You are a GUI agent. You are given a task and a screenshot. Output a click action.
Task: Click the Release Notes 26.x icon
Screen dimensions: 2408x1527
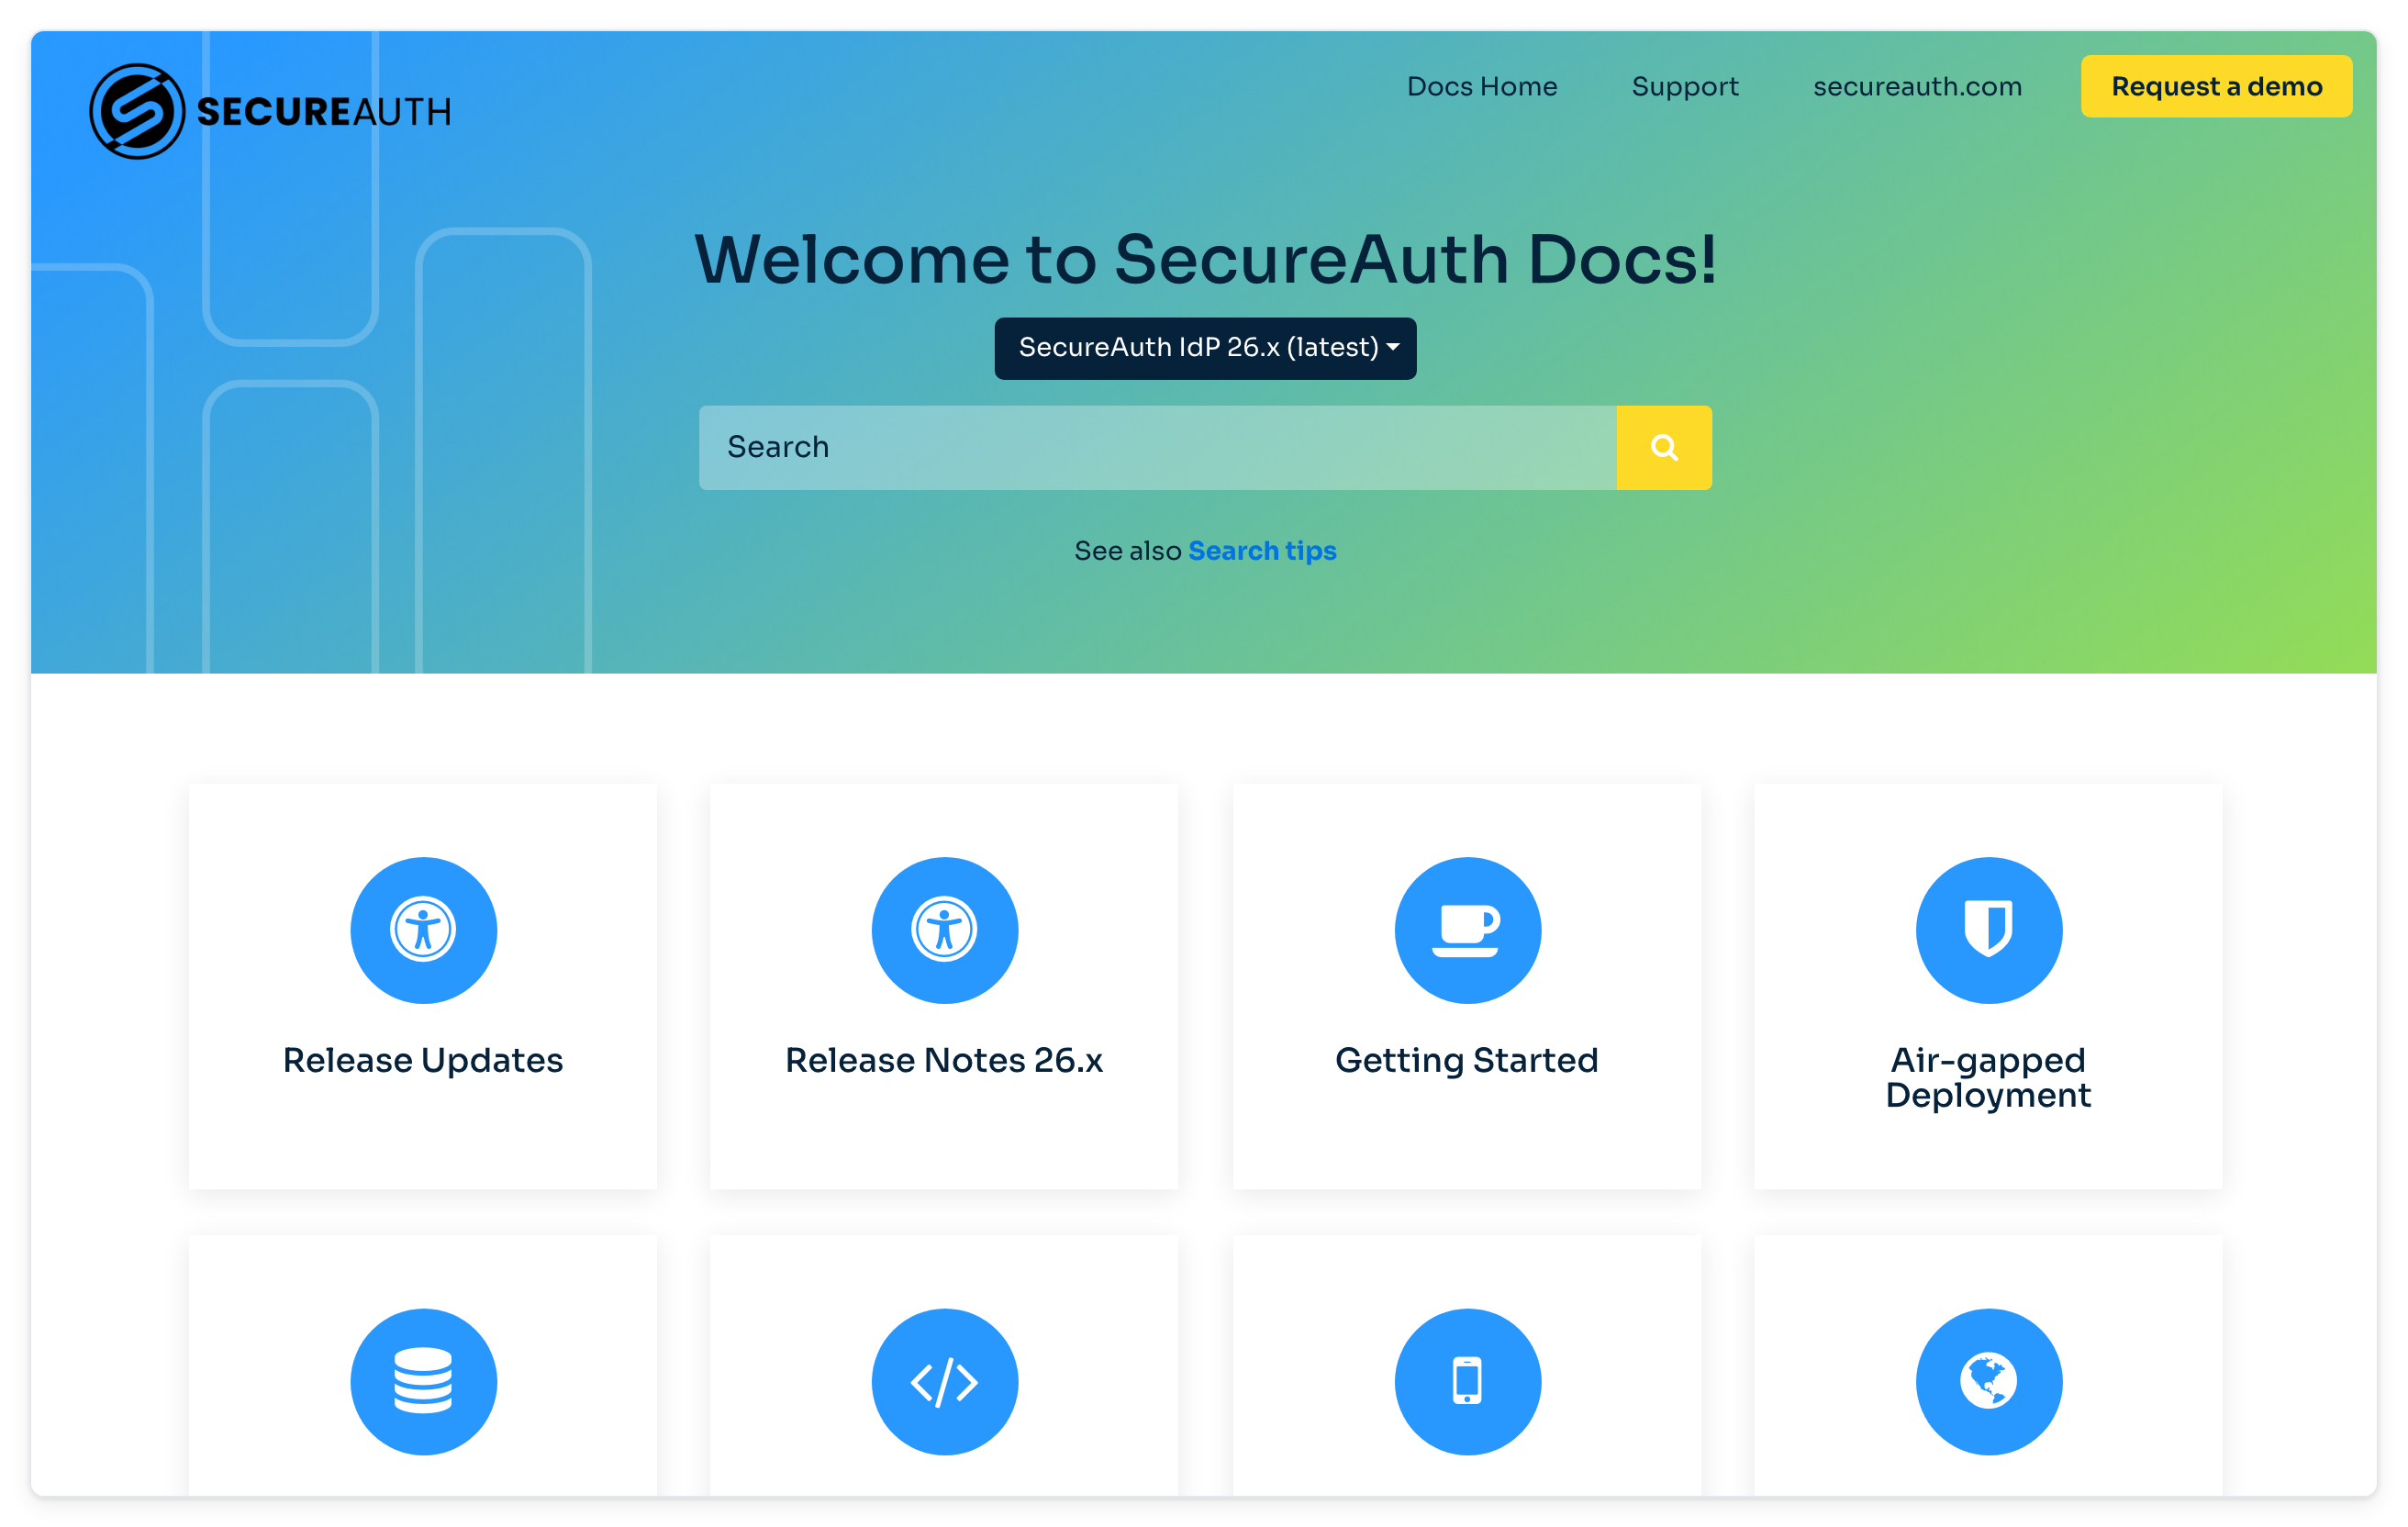coord(944,930)
